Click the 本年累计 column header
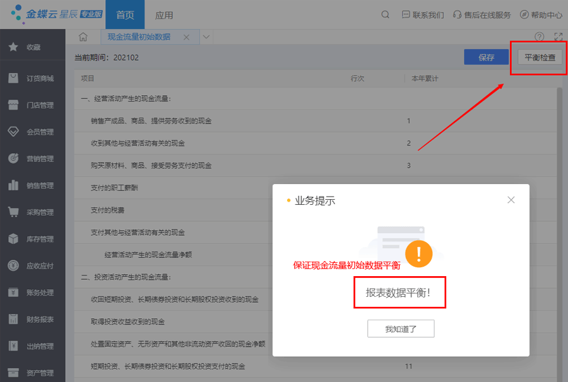Image resolution: width=568 pixels, height=382 pixels. [425, 79]
